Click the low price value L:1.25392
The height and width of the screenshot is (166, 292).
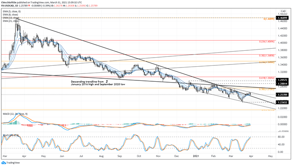pos(80,6)
